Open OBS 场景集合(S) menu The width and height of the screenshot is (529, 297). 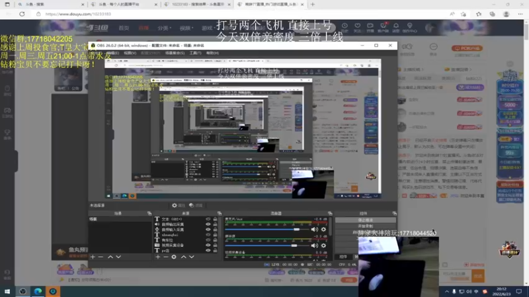pos(175,53)
